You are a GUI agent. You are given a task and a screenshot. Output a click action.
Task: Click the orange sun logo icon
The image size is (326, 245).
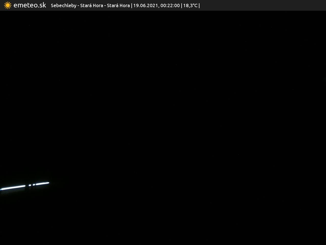[8, 5]
